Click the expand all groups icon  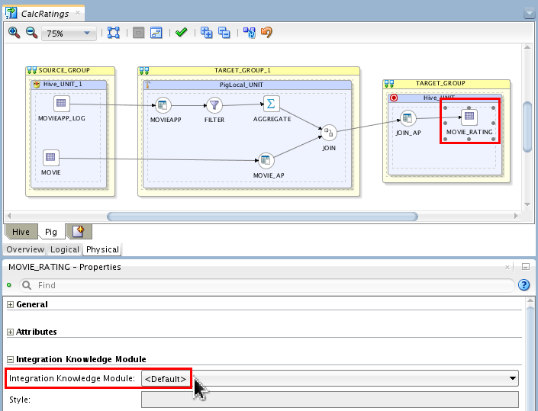[x=206, y=33]
